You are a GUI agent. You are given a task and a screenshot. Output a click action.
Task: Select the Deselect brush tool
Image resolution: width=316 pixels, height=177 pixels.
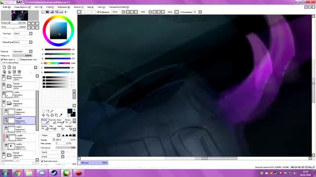pos(68,128)
